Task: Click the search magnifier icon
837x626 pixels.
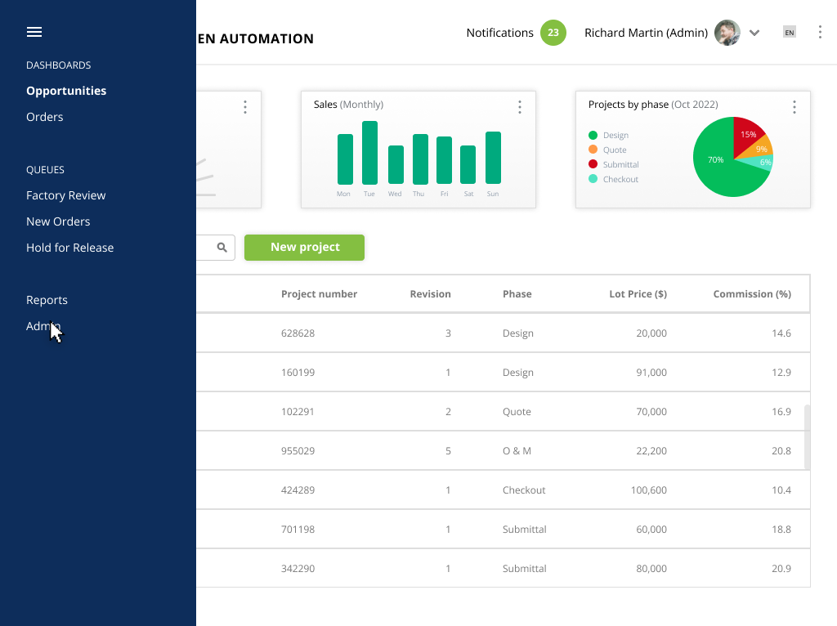Action: [x=222, y=248]
